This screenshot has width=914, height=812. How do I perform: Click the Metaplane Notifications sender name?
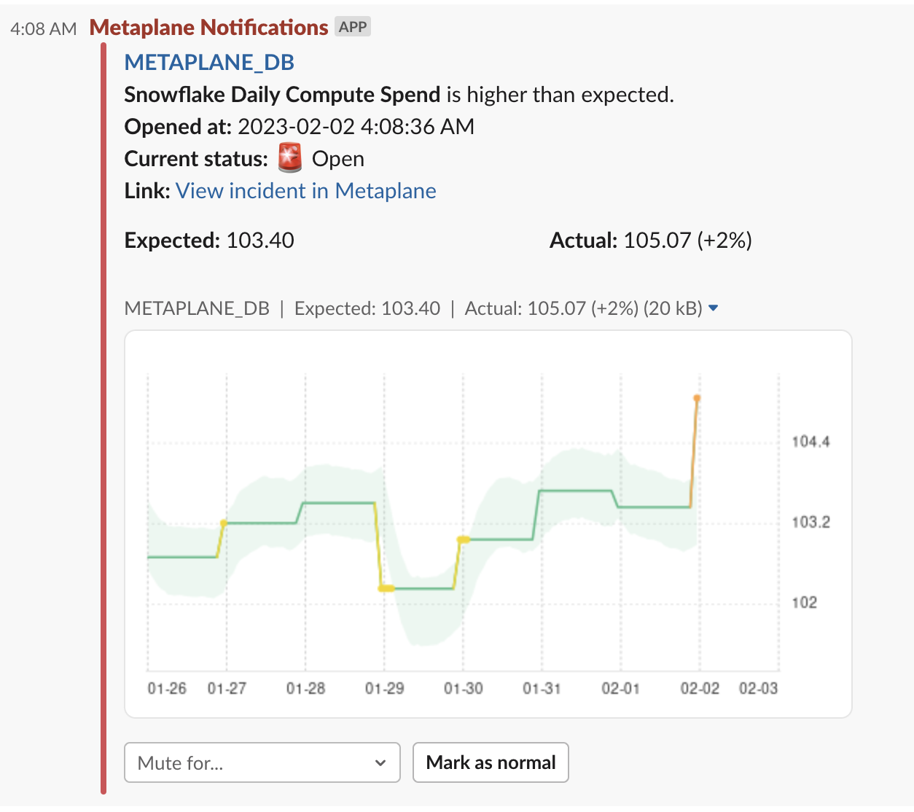coord(208,28)
